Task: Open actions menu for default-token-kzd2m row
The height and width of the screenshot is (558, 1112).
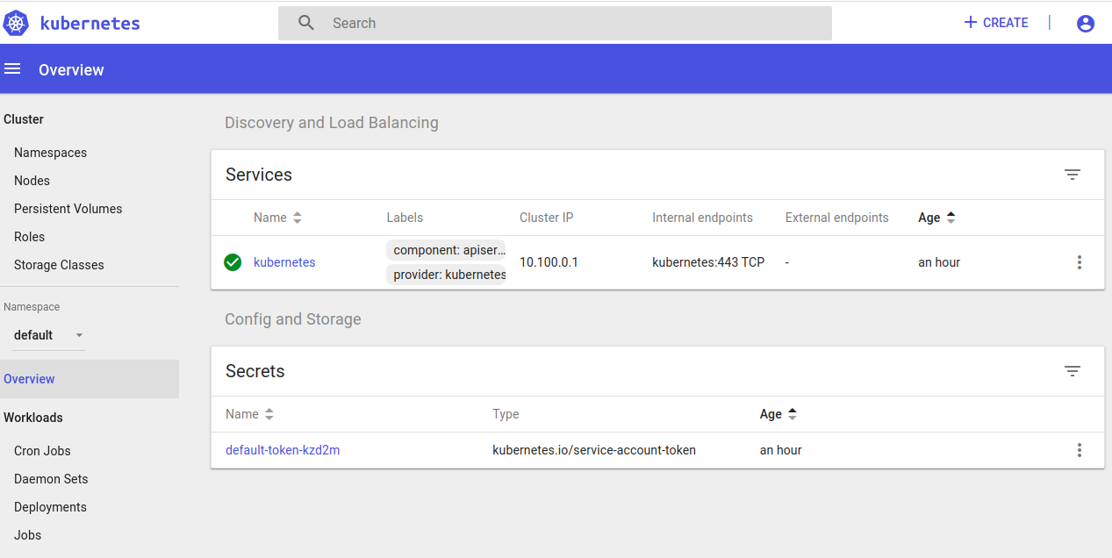Action: [x=1080, y=450]
